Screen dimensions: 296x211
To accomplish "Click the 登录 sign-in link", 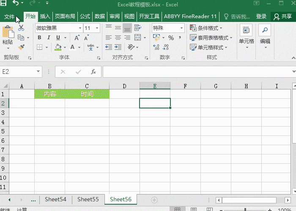I will (261, 16).
